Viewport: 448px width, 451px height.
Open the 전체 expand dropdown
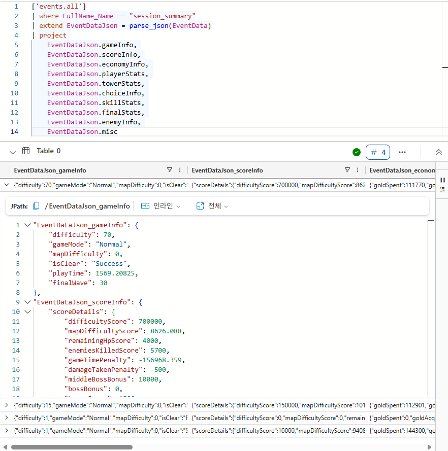click(212, 206)
